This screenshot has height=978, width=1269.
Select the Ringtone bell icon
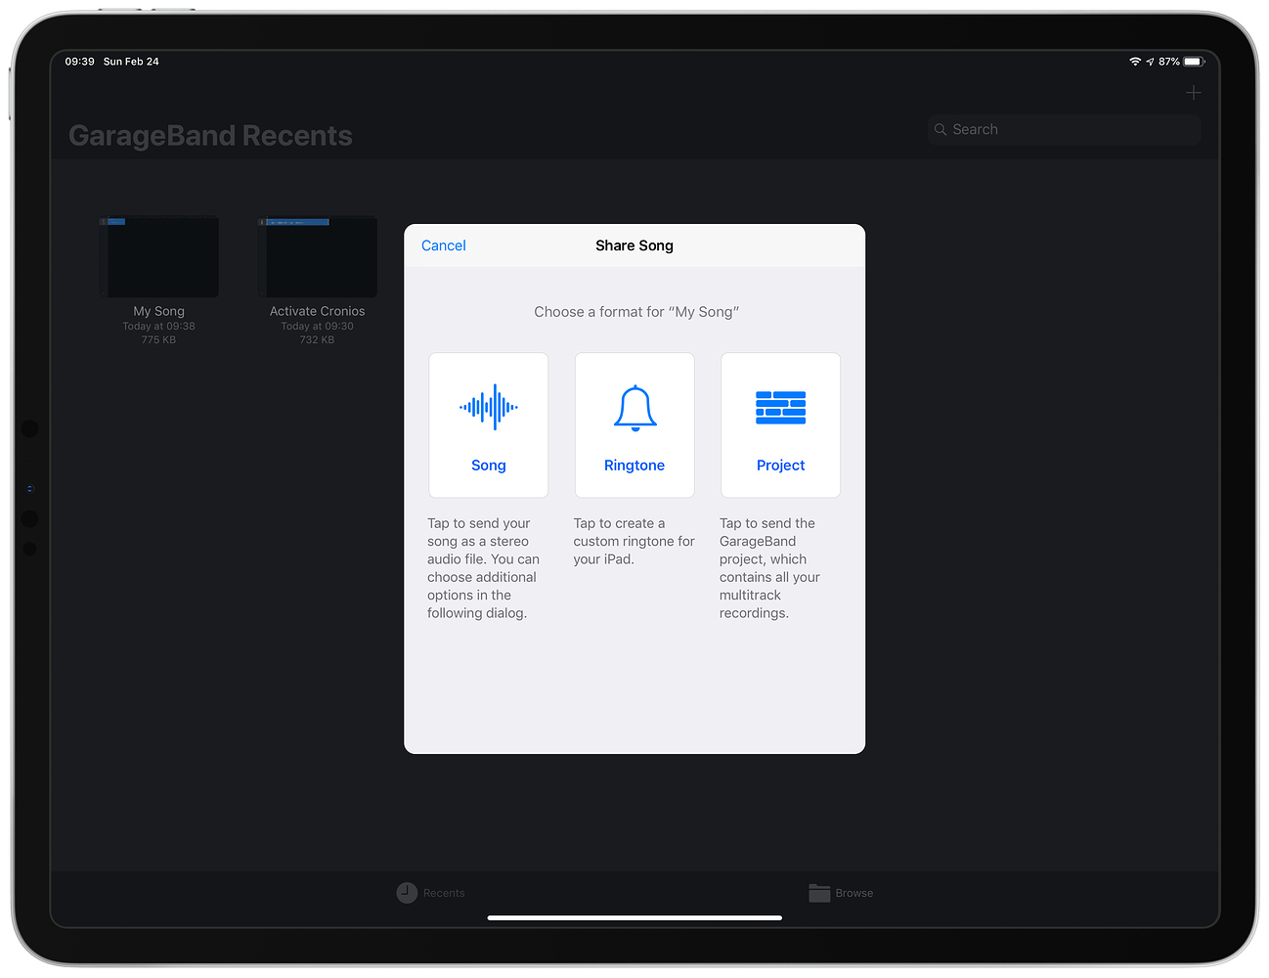coord(634,405)
